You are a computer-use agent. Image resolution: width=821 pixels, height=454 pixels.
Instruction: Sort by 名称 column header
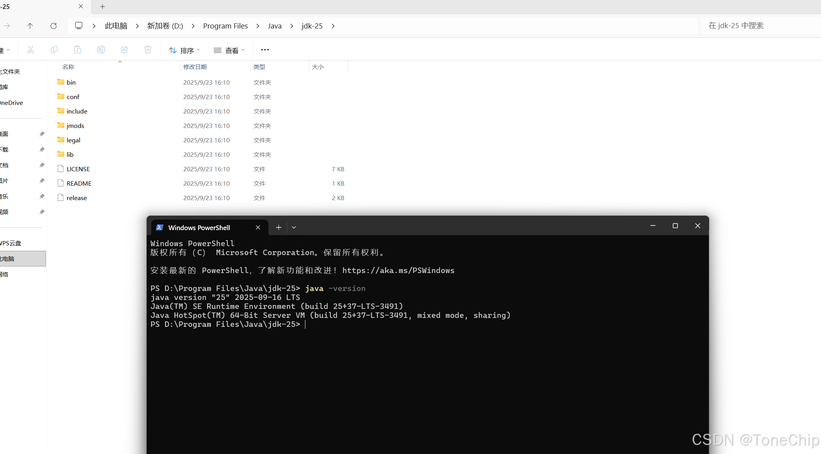pyautogui.click(x=68, y=67)
